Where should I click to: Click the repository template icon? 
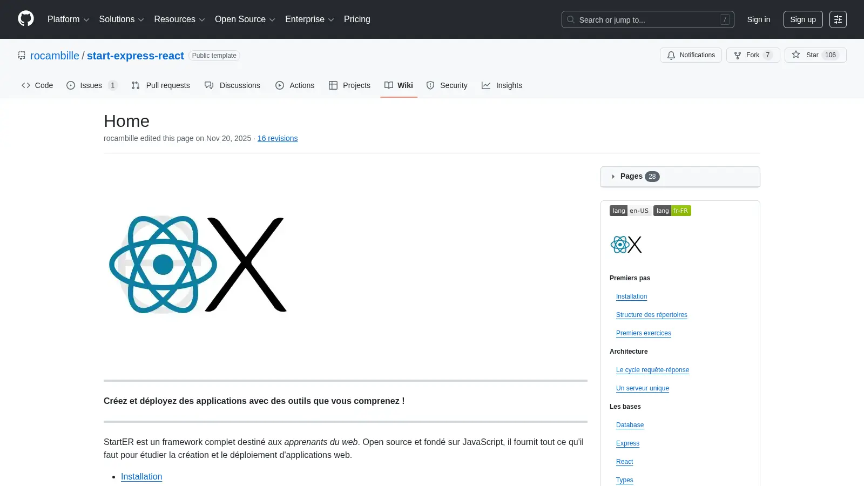[x=22, y=56]
